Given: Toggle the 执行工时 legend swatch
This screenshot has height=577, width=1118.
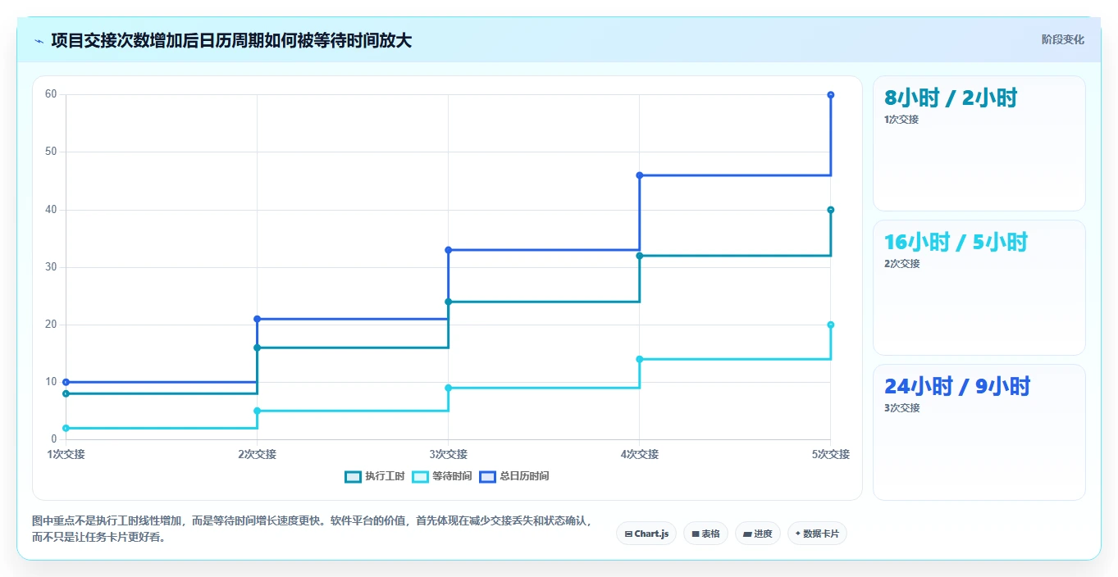Looking at the screenshot, I should click(x=353, y=476).
